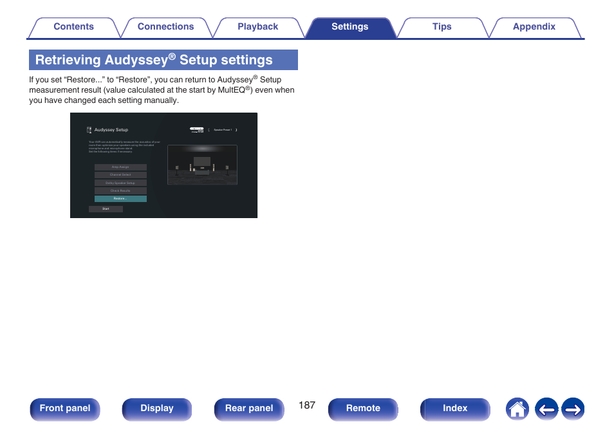Select Amp Assign in Audyssey Setup
The image size is (614, 433).
click(x=120, y=167)
